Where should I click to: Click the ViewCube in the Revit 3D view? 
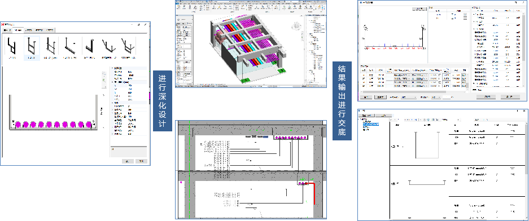pos(296,26)
